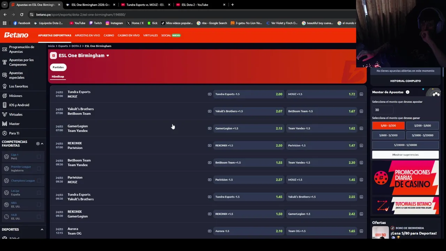The image size is (446, 251).
Task: Toggle the Champions League checkbox
Action: [39, 181]
